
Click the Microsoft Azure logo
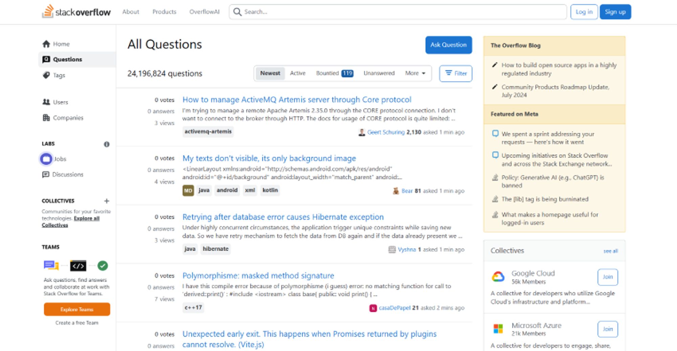pos(498,329)
